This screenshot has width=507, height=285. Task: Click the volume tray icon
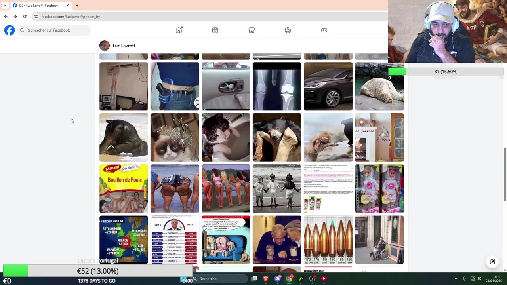[x=479, y=279]
